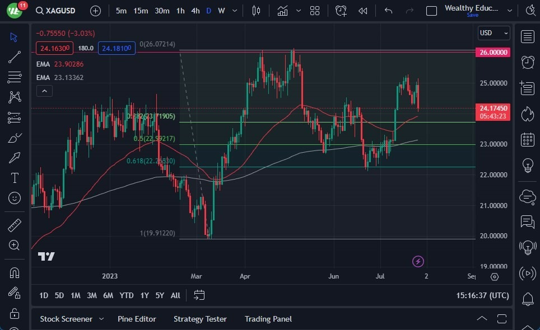Show the Watchlist panel
The image size is (540, 330).
click(x=527, y=37)
